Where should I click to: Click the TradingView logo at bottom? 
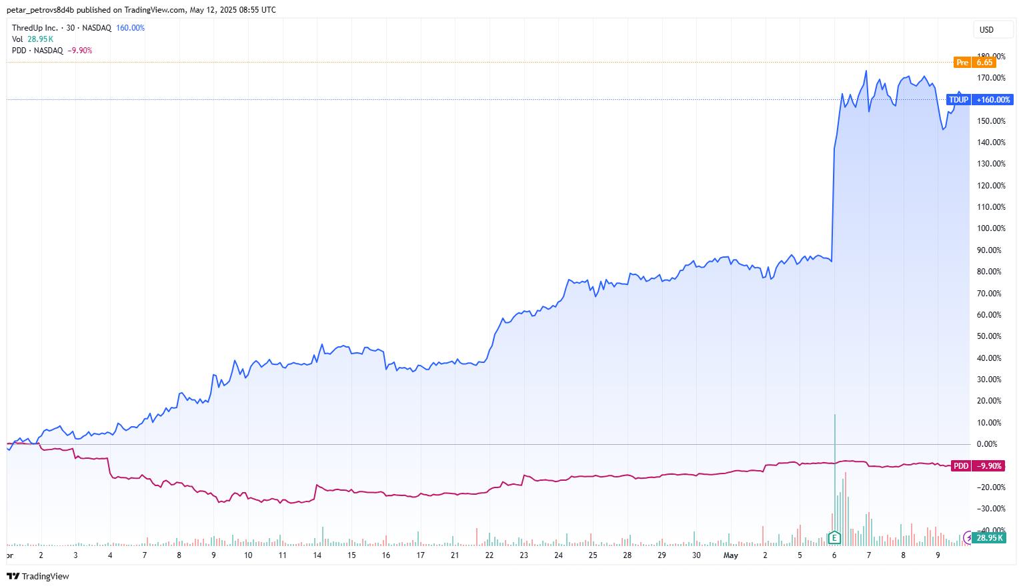coord(38,576)
